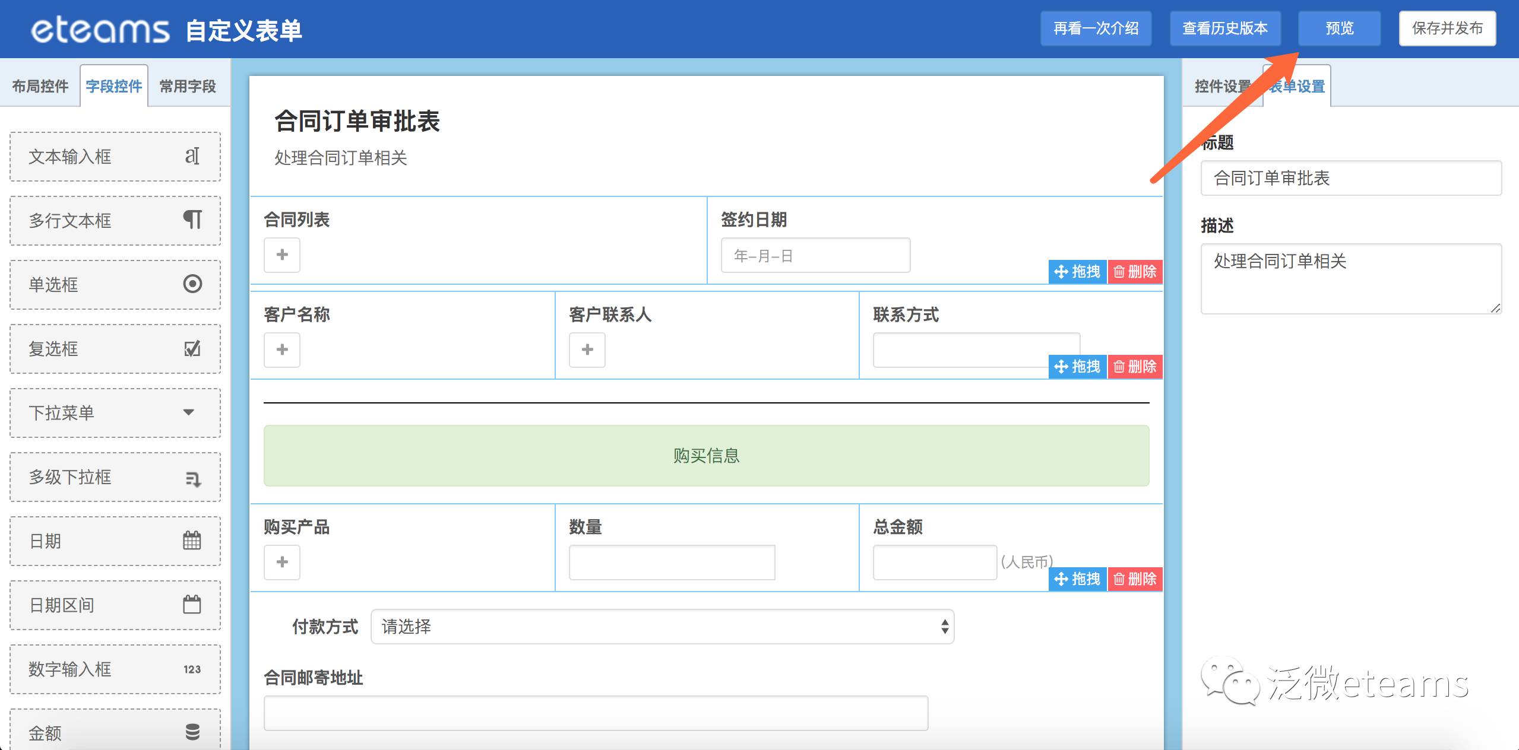Image resolution: width=1519 pixels, height=750 pixels.
Task: Open the 付款方式 dropdown selector
Action: tap(662, 627)
